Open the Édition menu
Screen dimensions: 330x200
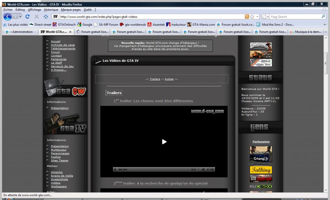(x=20, y=10)
